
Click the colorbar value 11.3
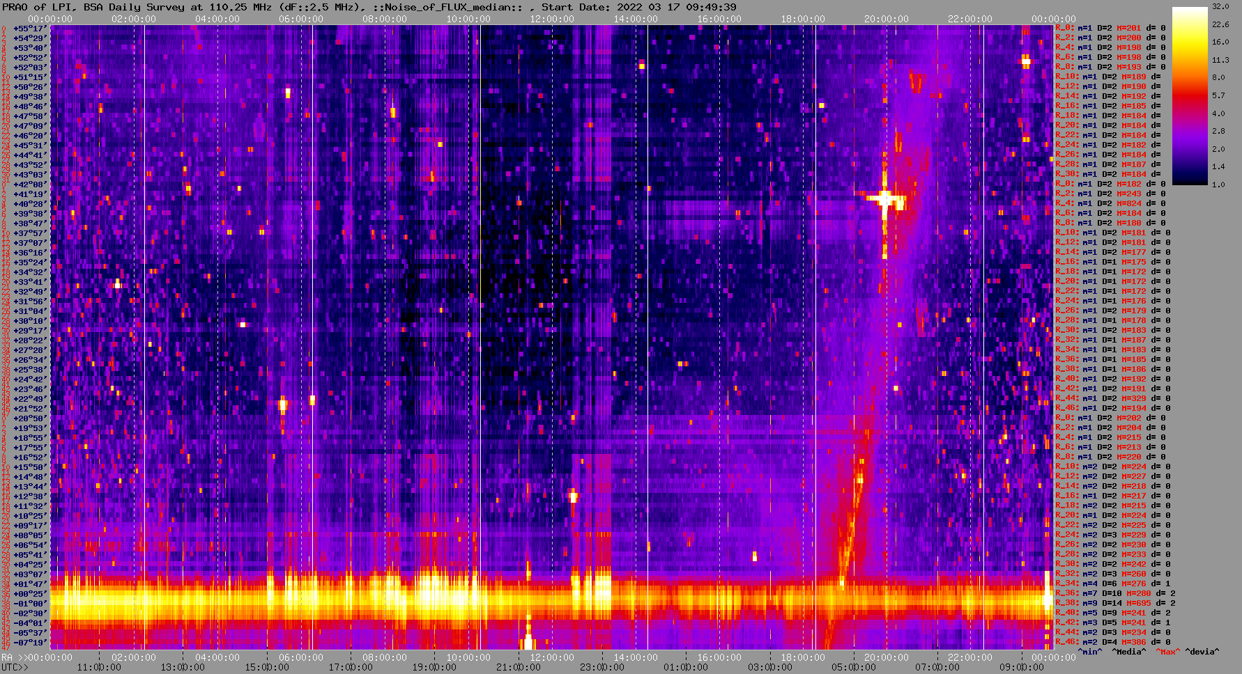[1220, 60]
